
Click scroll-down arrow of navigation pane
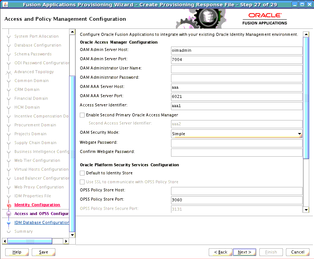coord(72,235)
